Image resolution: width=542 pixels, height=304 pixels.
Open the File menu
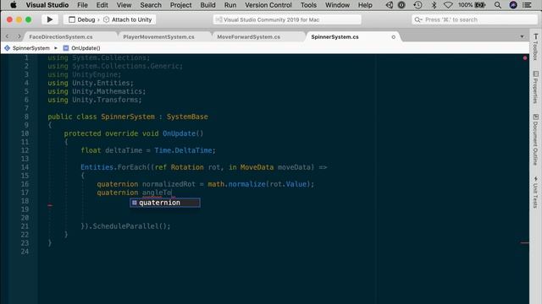[x=82, y=5]
